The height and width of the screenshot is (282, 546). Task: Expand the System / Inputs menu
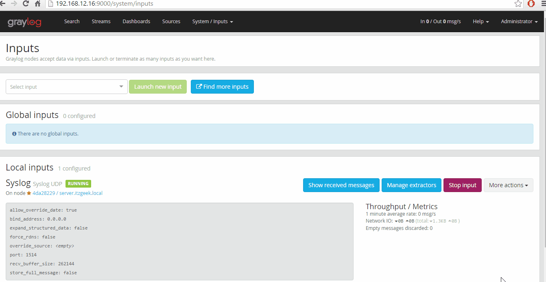tap(212, 22)
